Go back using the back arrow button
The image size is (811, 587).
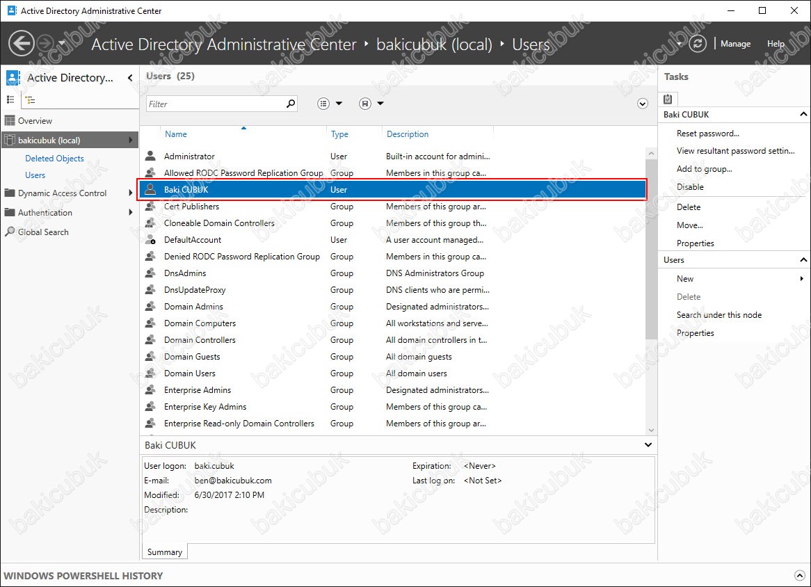point(21,43)
